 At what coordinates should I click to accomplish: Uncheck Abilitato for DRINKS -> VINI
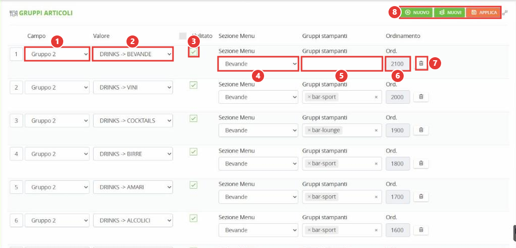193,86
